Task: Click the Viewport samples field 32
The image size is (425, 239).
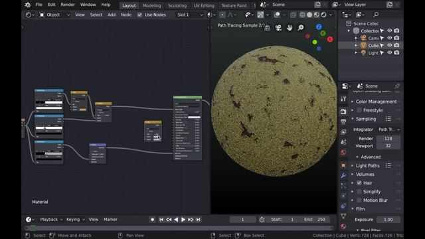Action: (x=388, y=146)
